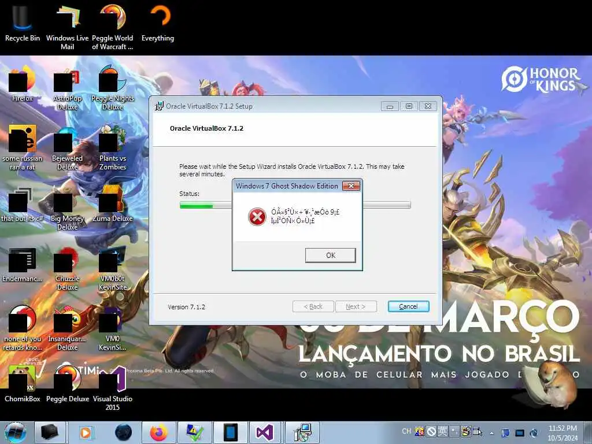Image resolution: width=592 pixels, height=444 pixels.
Task: Select the Everything desktop shortcut
Action: click(x=158, y=23)
